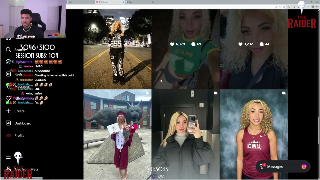
Task: Click the music note toolbar icon
Action: pyautogui.click(x=294, y=7)
